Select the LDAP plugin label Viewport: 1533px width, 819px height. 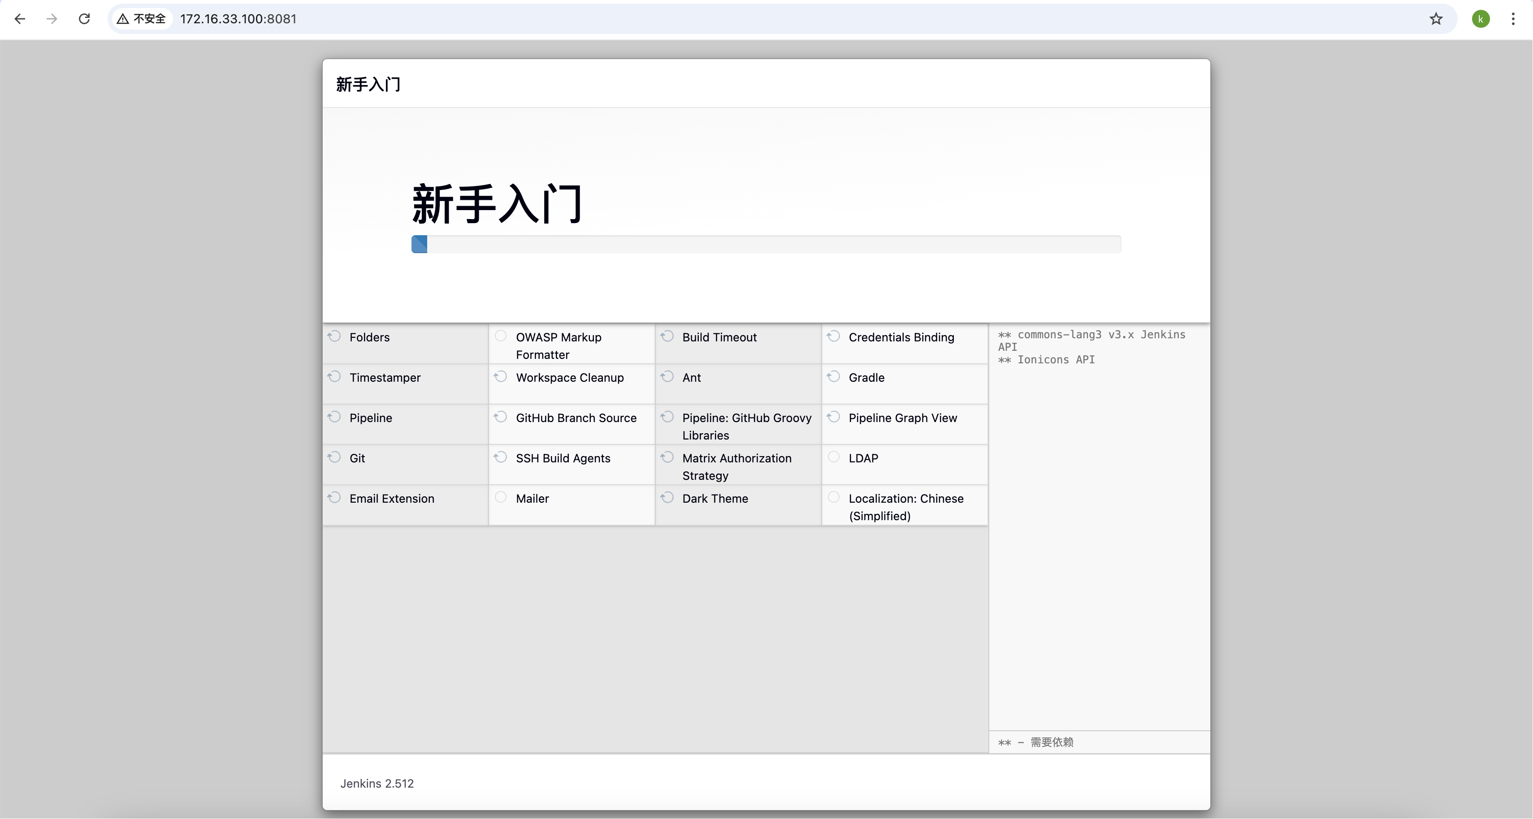[863, 458]
